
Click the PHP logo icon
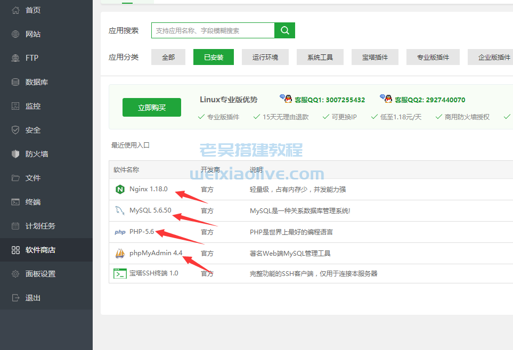[x=120, y=232]
